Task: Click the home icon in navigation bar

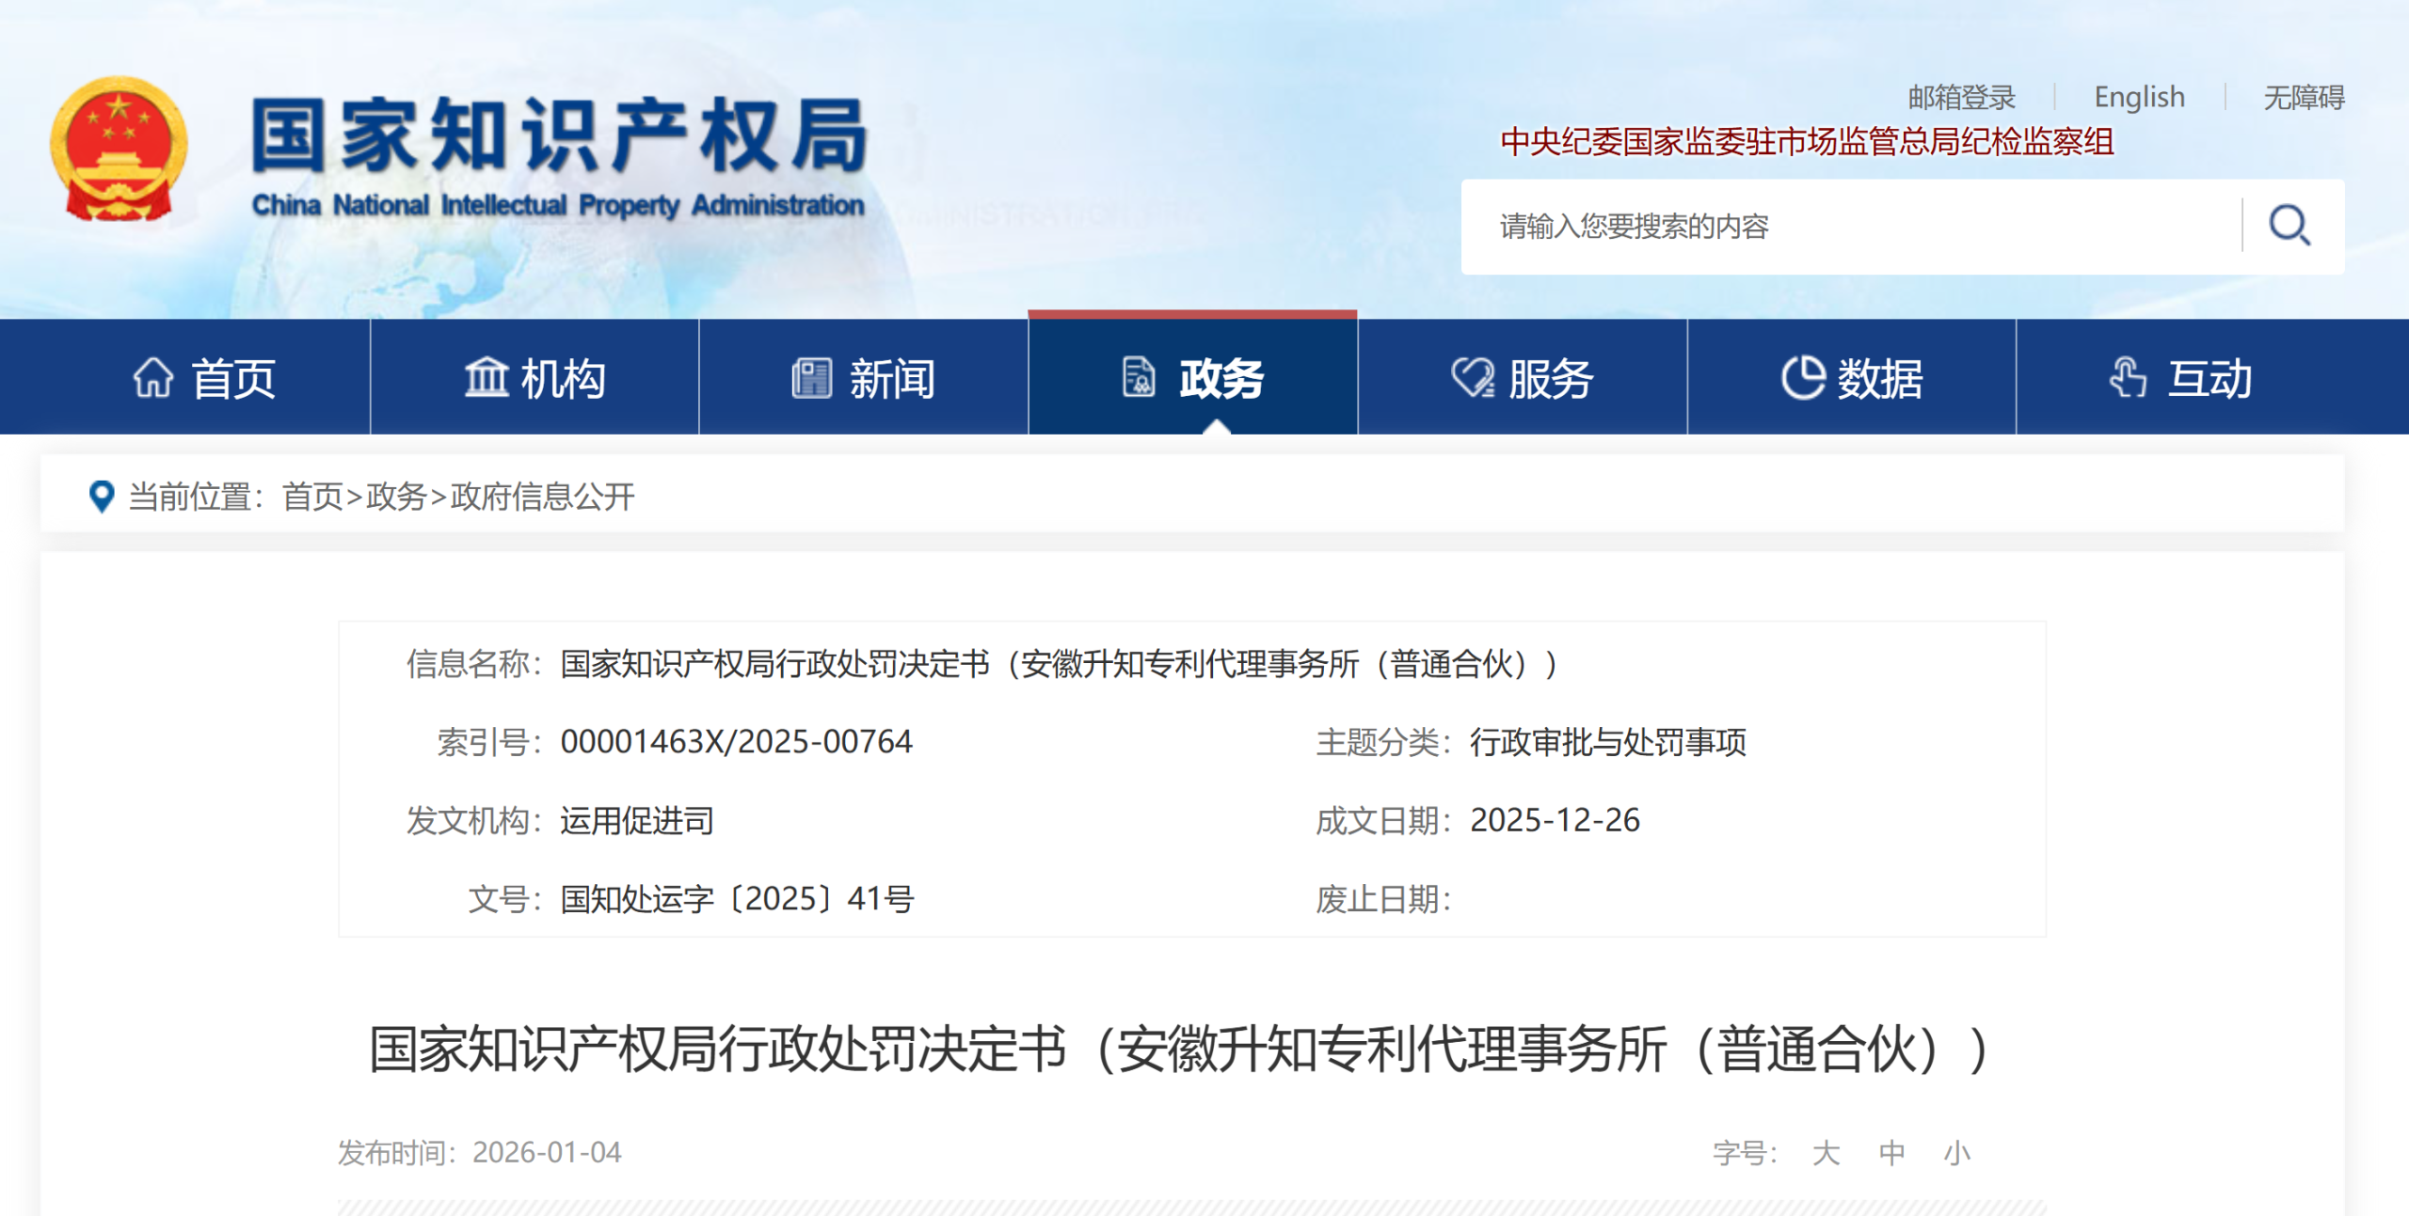Action: click(153, 378)
